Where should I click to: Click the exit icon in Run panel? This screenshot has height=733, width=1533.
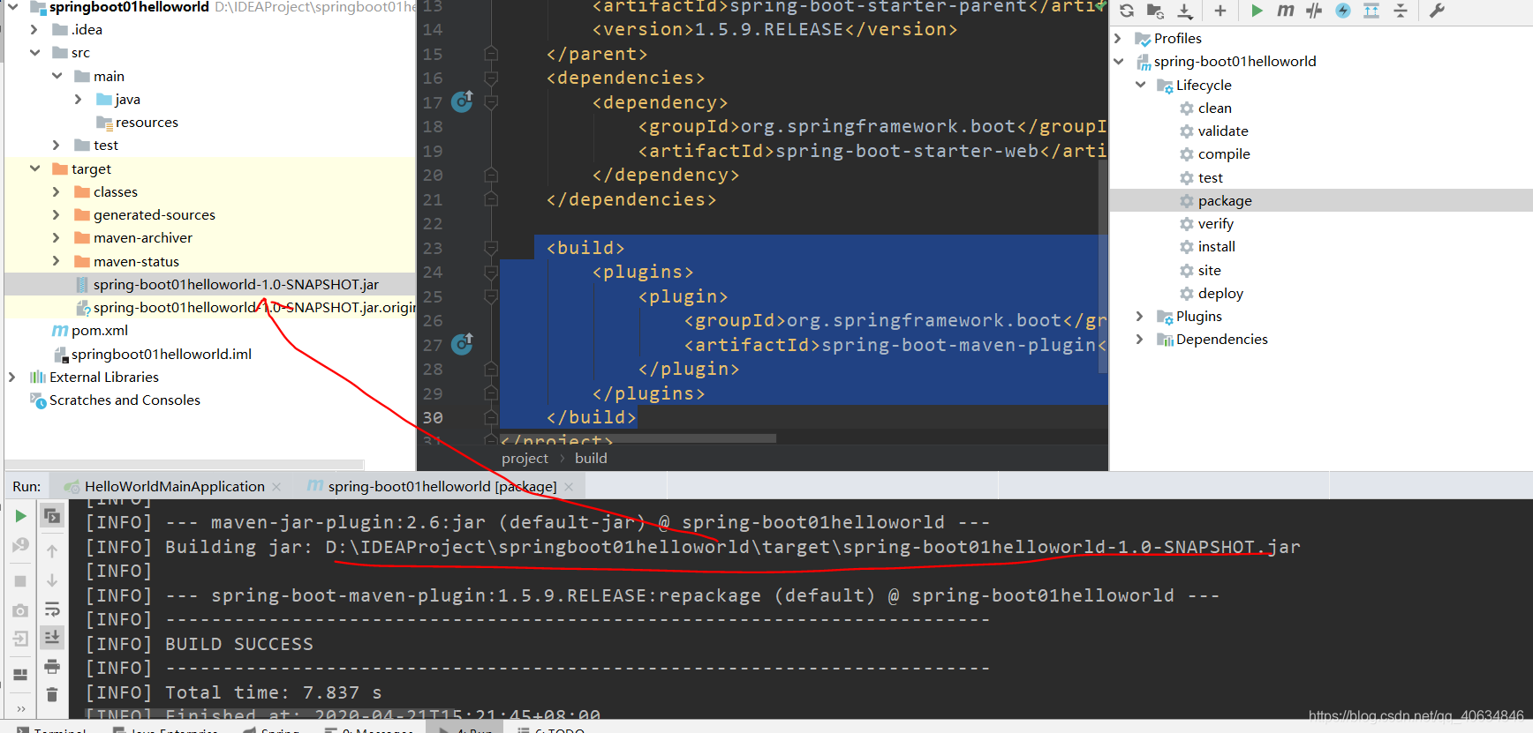20,639
